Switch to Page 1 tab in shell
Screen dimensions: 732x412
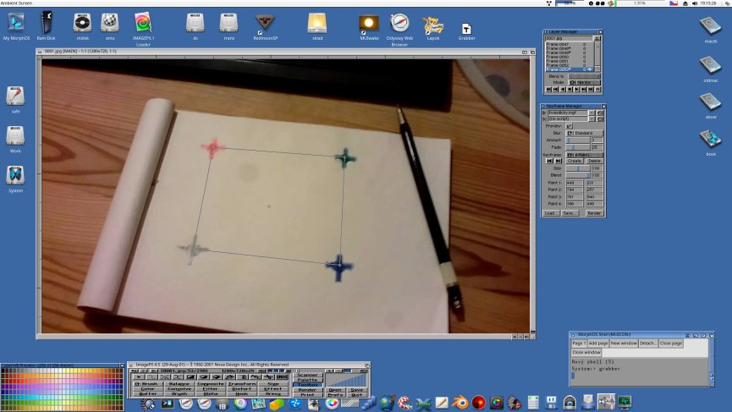[x=579, y=343]
